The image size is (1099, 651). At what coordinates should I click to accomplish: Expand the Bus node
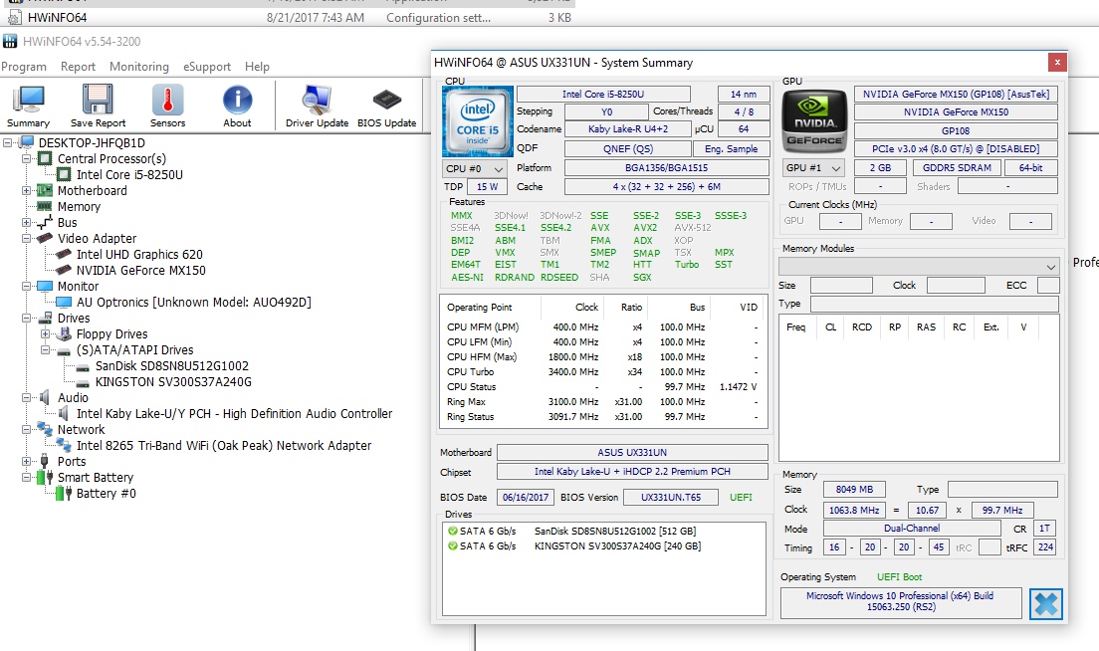pyautogui.click(x=27, y=223)
